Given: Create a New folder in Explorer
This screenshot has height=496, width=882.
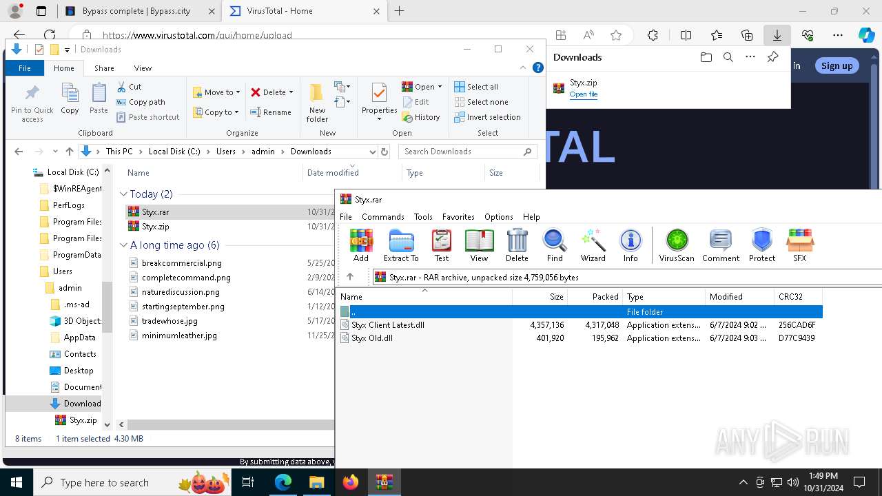Looking at the screenshot, I should pos(317,103).
